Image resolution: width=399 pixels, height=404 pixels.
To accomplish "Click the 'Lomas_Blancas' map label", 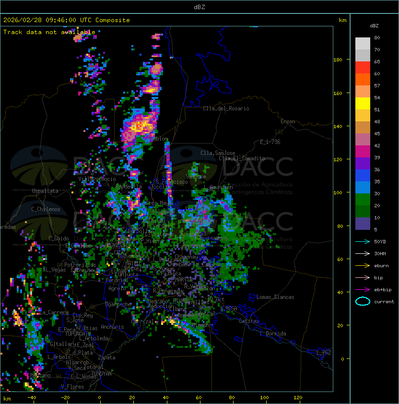I will click(x=275, y=297).
